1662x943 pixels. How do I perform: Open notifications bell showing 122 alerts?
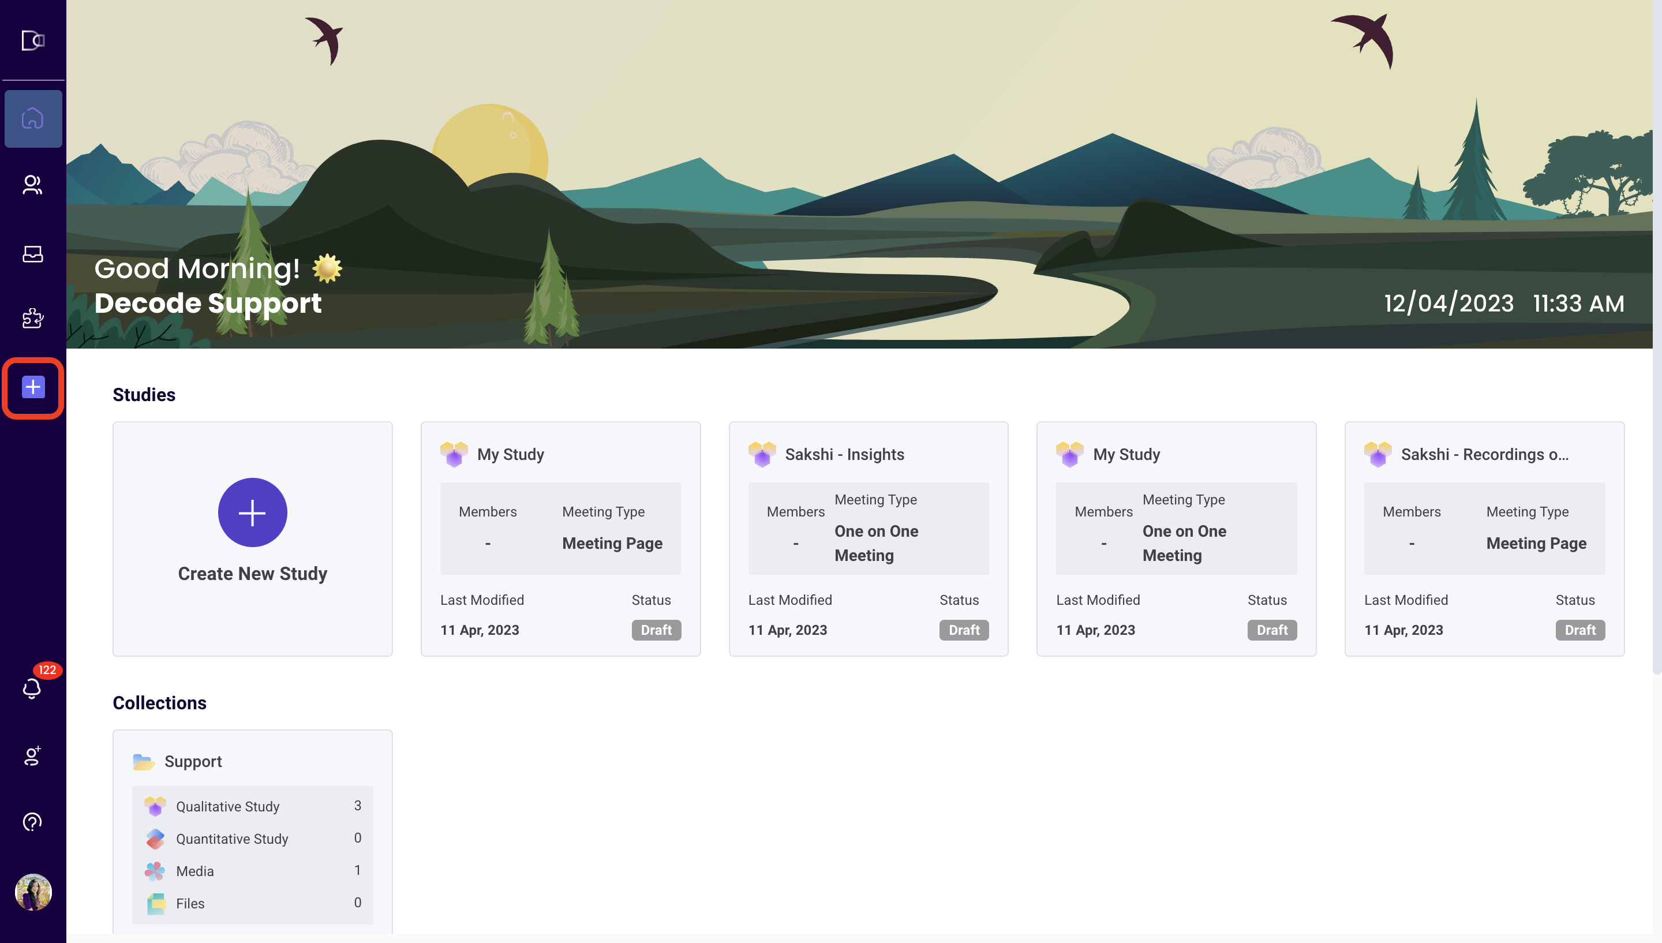pos(32,688)
